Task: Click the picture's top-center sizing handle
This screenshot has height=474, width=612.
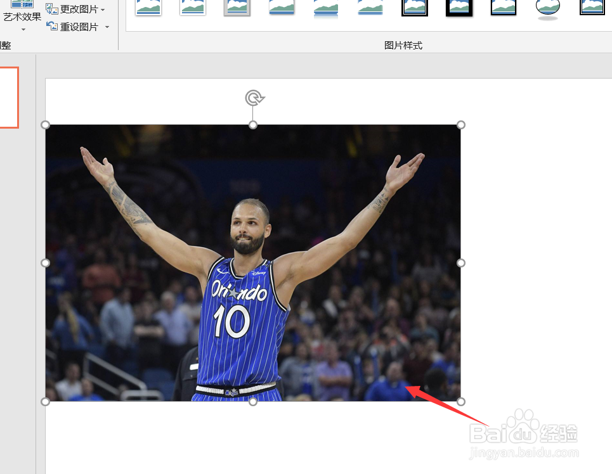Action: click(x=253, y=125)
